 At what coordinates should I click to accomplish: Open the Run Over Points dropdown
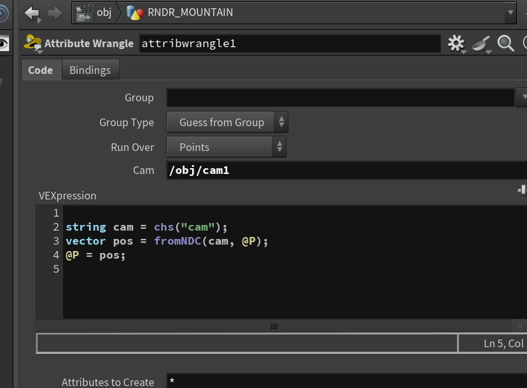pyautogui.click(x=226, y=147)
